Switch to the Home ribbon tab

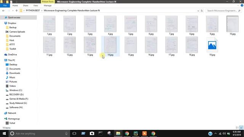15,5
